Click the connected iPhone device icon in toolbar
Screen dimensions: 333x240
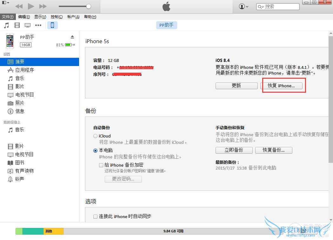coord(52,25)
